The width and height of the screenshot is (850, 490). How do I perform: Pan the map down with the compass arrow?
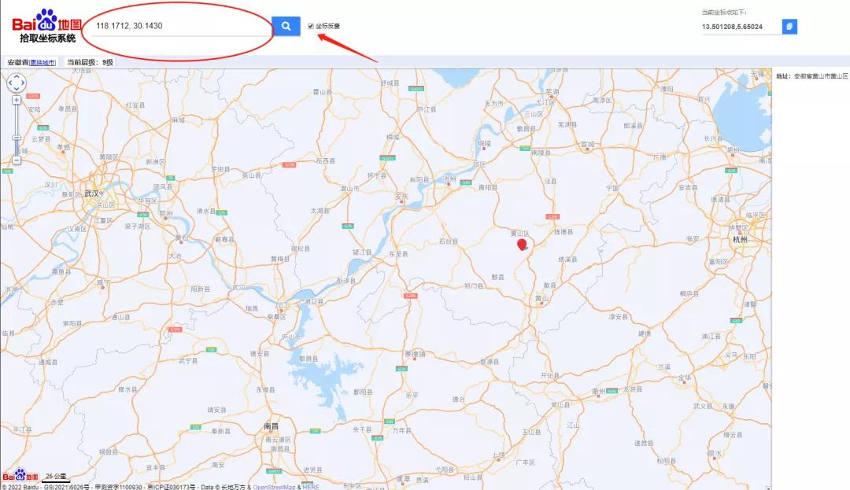point(17,89)
